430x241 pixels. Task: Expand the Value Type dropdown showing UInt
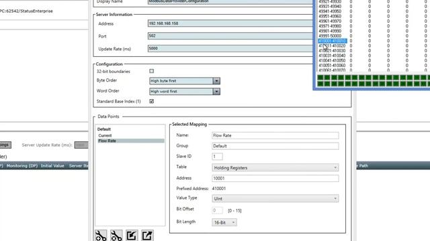(x=275, y=198)
